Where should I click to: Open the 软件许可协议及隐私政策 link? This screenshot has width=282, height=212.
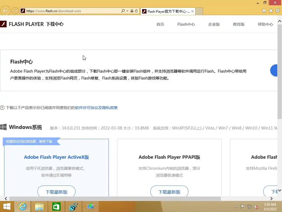96,108
